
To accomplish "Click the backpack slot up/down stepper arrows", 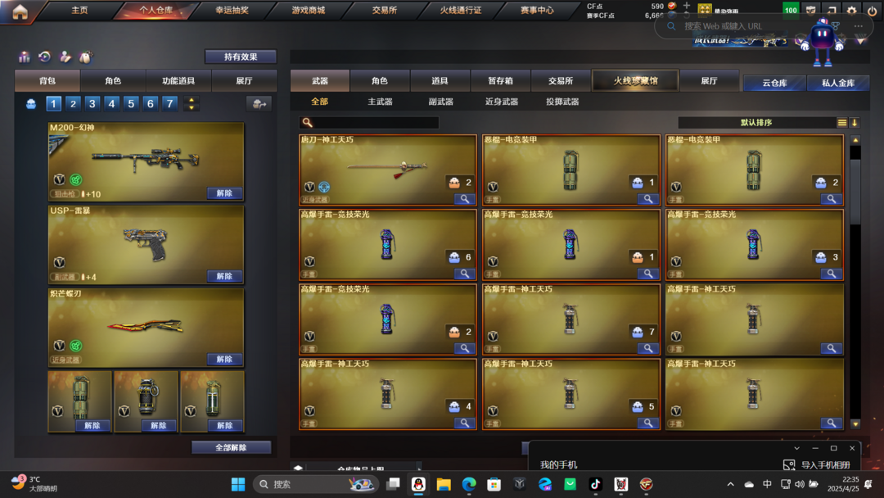I will (192, 104).
